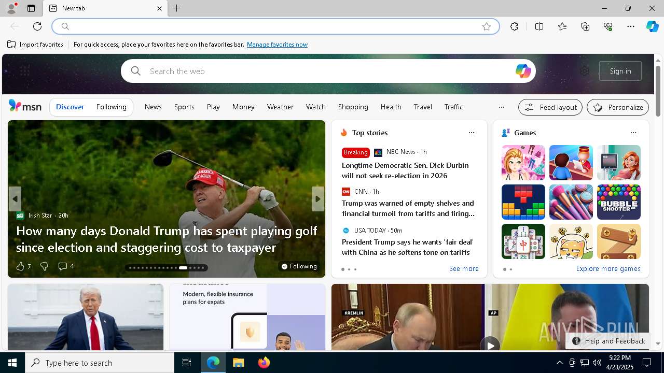
Task: Refresh the current page
Action: click(x=37, y=26)
